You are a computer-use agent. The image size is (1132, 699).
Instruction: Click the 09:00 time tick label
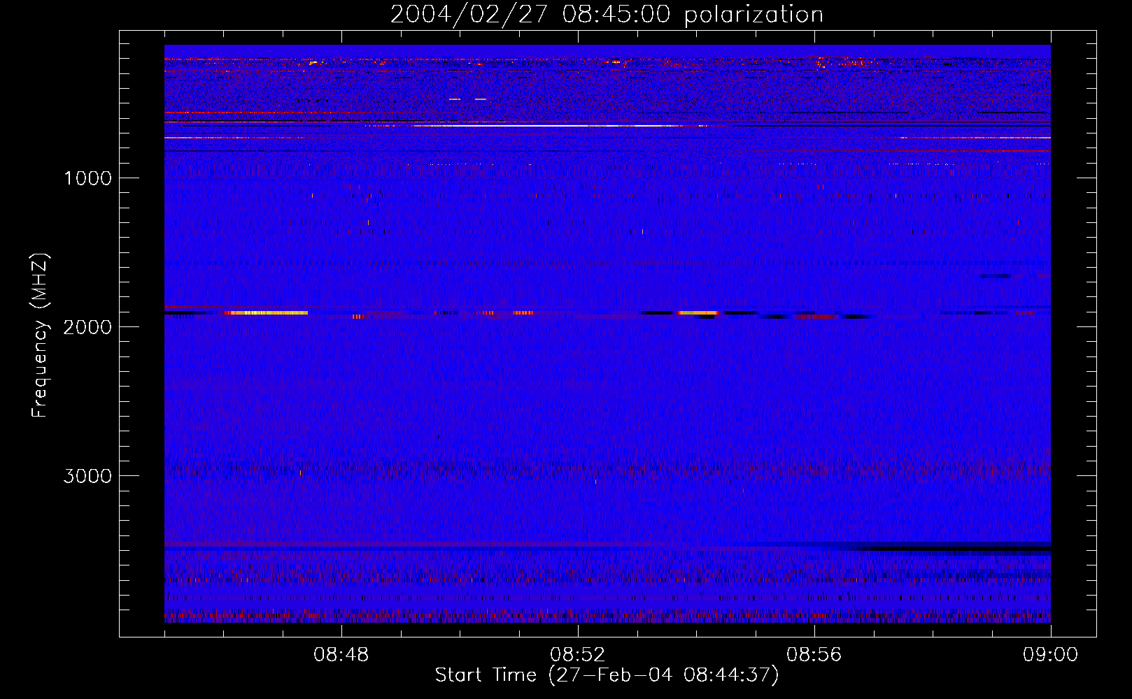point(1051,655)
